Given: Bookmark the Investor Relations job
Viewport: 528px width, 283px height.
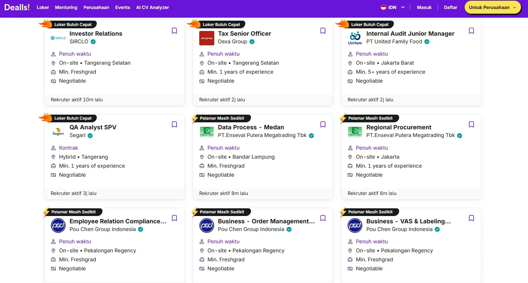Looking at the screenshot, I should (x=174, y=31).
